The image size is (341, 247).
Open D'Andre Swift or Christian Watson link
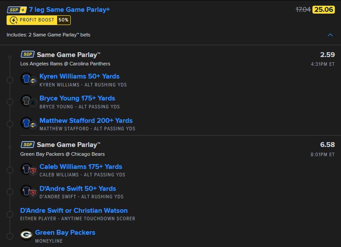coord(74,211)
